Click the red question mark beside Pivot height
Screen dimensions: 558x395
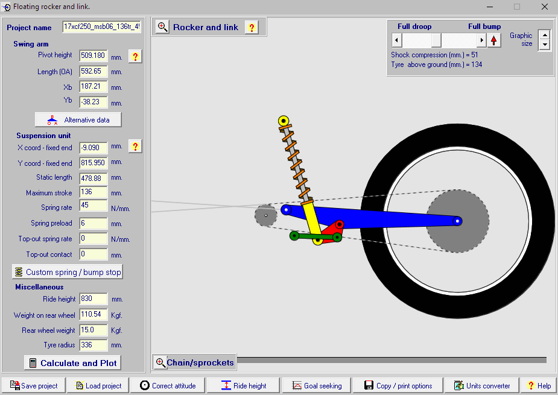pos(135,57)
